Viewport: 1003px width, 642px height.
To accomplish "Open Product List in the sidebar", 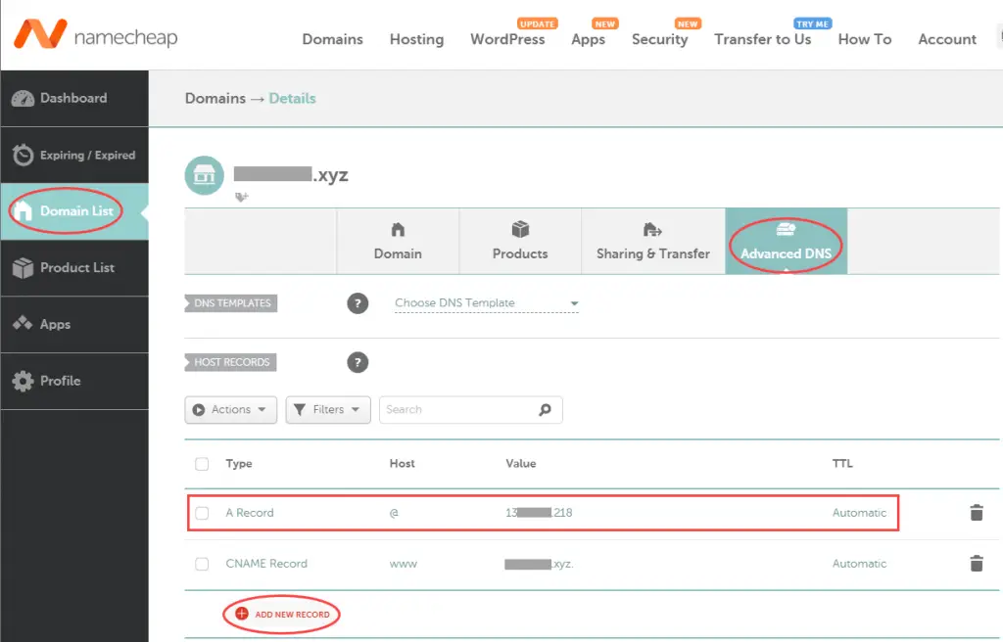I will tap(74, 268).
